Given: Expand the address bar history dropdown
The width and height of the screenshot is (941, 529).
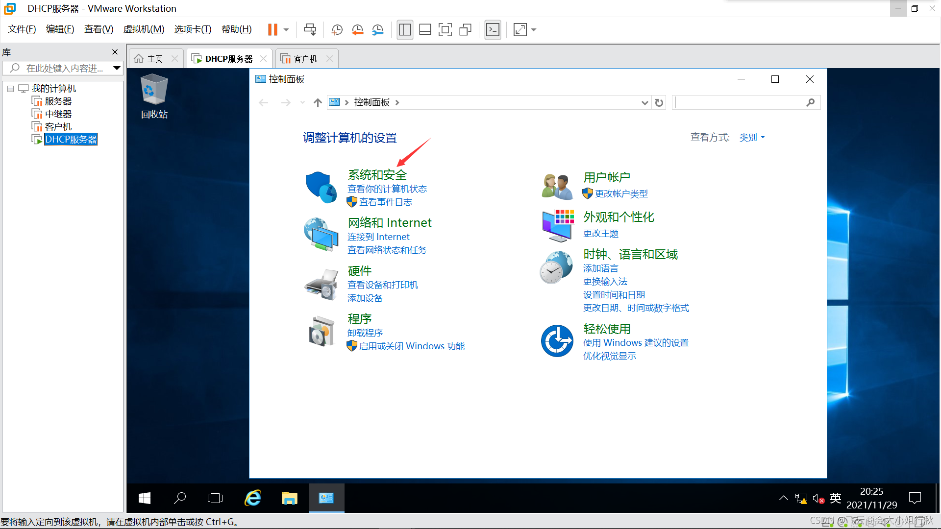Looking at the screenshot, I should 644,102.
